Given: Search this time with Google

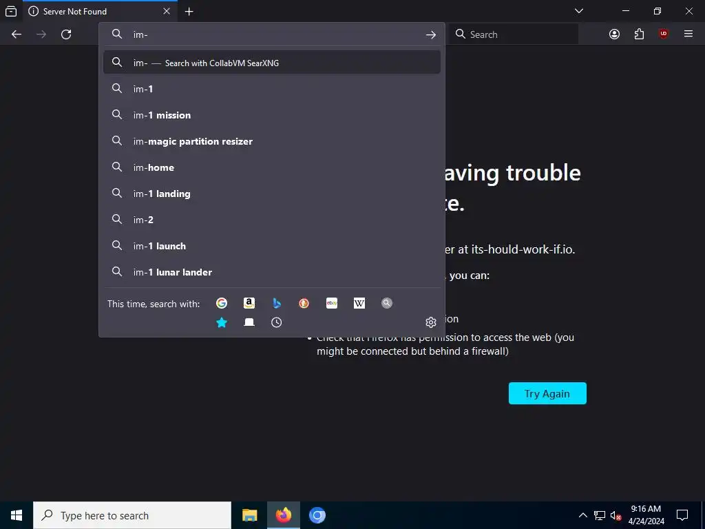Looking at the screenshot, I should (222, 303).
